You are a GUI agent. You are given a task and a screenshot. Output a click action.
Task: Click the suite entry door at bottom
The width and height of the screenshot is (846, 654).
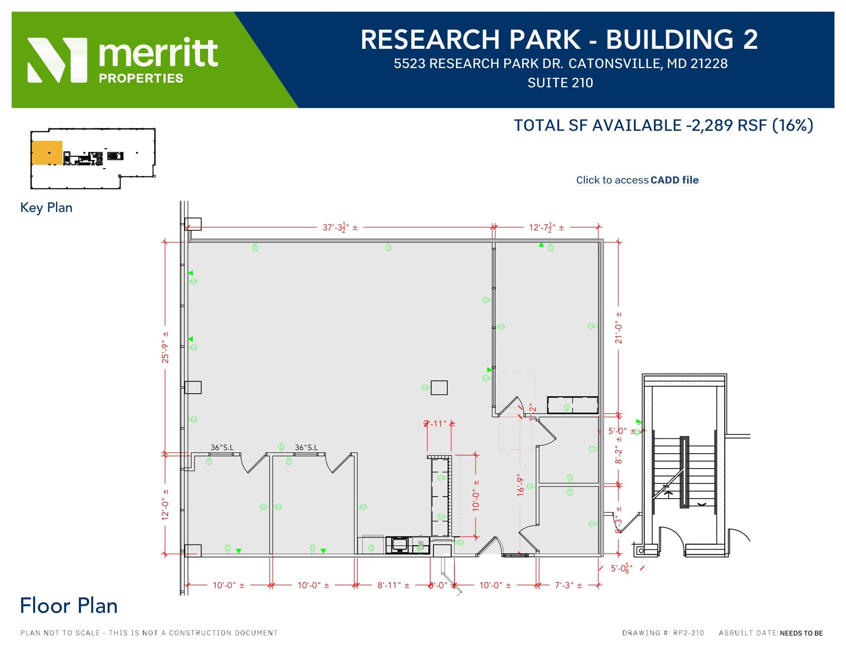[490, 546]
